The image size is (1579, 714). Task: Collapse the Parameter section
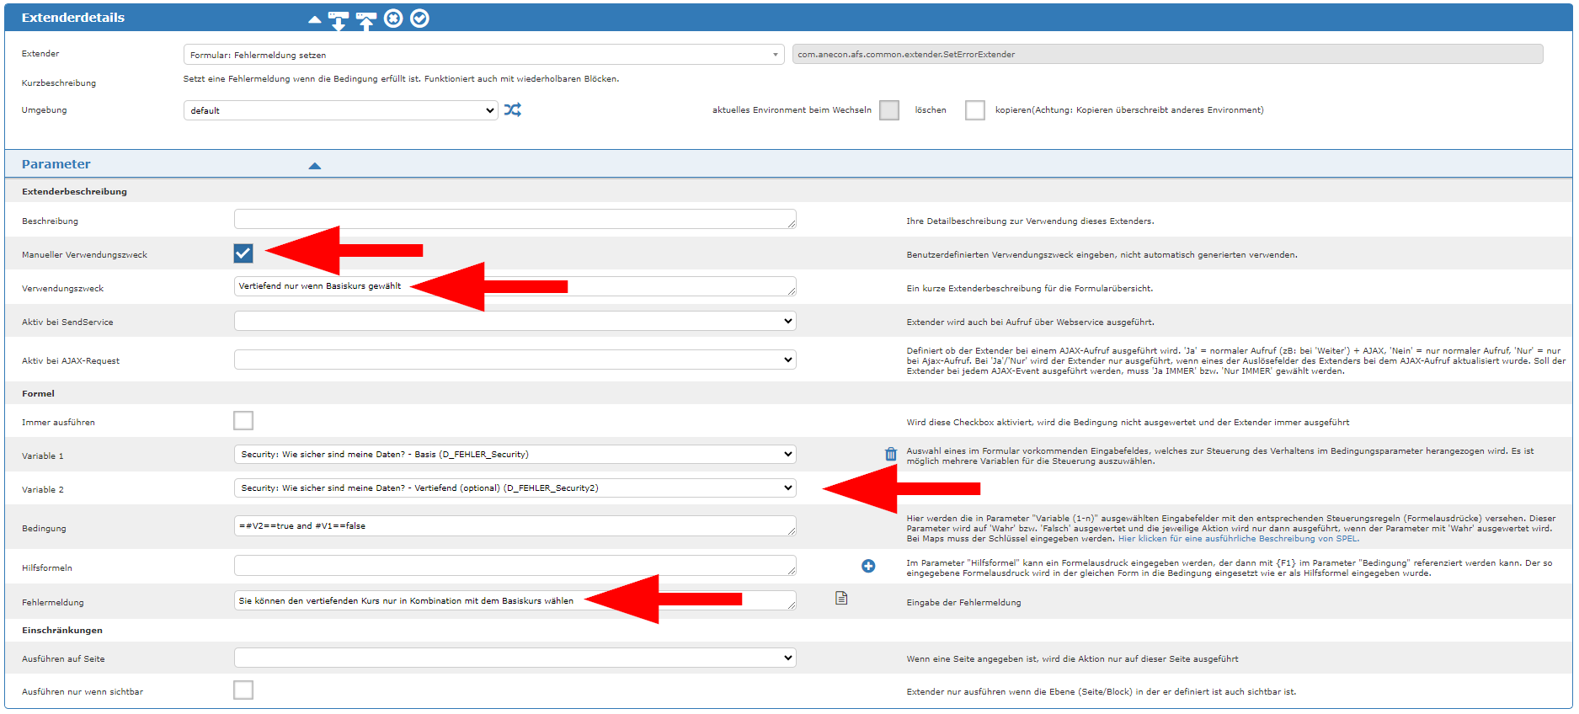click(314, 166)
